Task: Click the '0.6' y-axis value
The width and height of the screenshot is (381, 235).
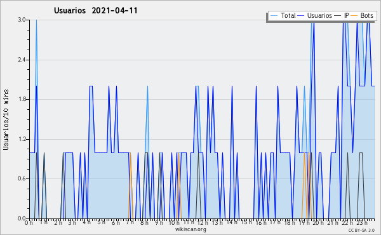Action: [22, 178]
